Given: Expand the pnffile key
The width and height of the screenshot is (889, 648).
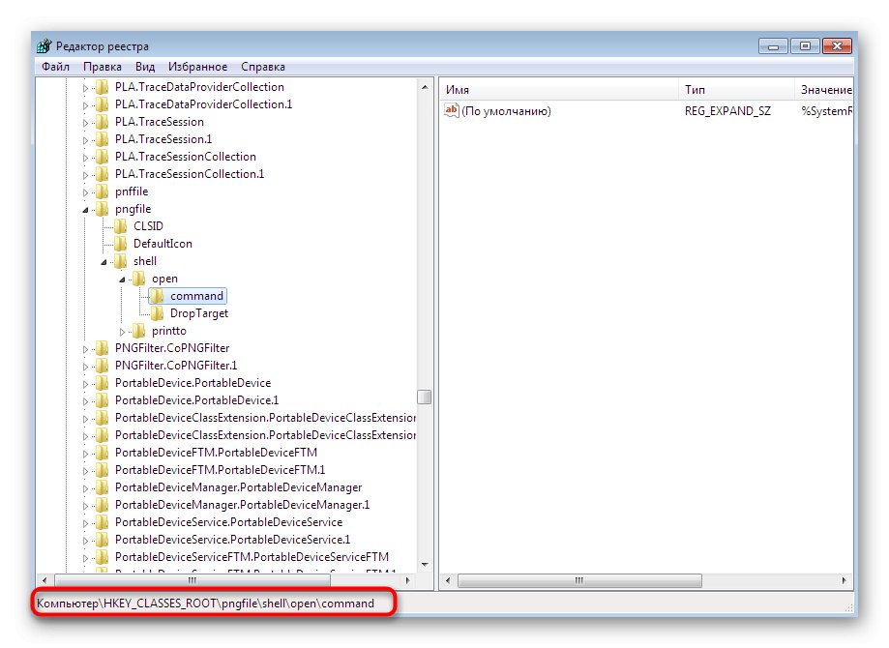Looking at the screenshot, I should (85, 192).
